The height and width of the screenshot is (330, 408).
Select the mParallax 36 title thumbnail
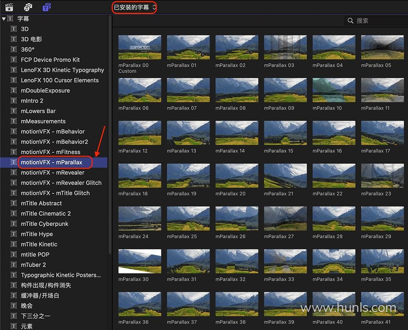tap(140, 304)
